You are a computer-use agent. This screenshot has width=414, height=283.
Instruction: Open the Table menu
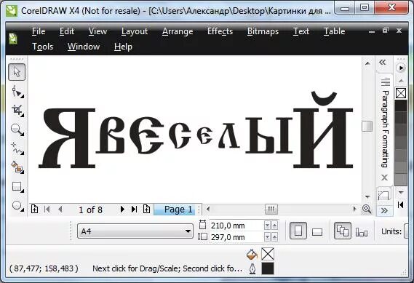[334, 31]
